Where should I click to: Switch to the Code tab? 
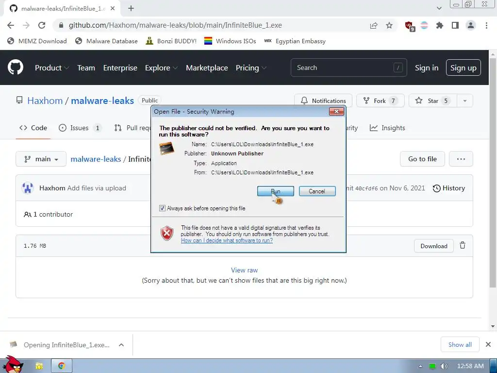pos(33,128)
